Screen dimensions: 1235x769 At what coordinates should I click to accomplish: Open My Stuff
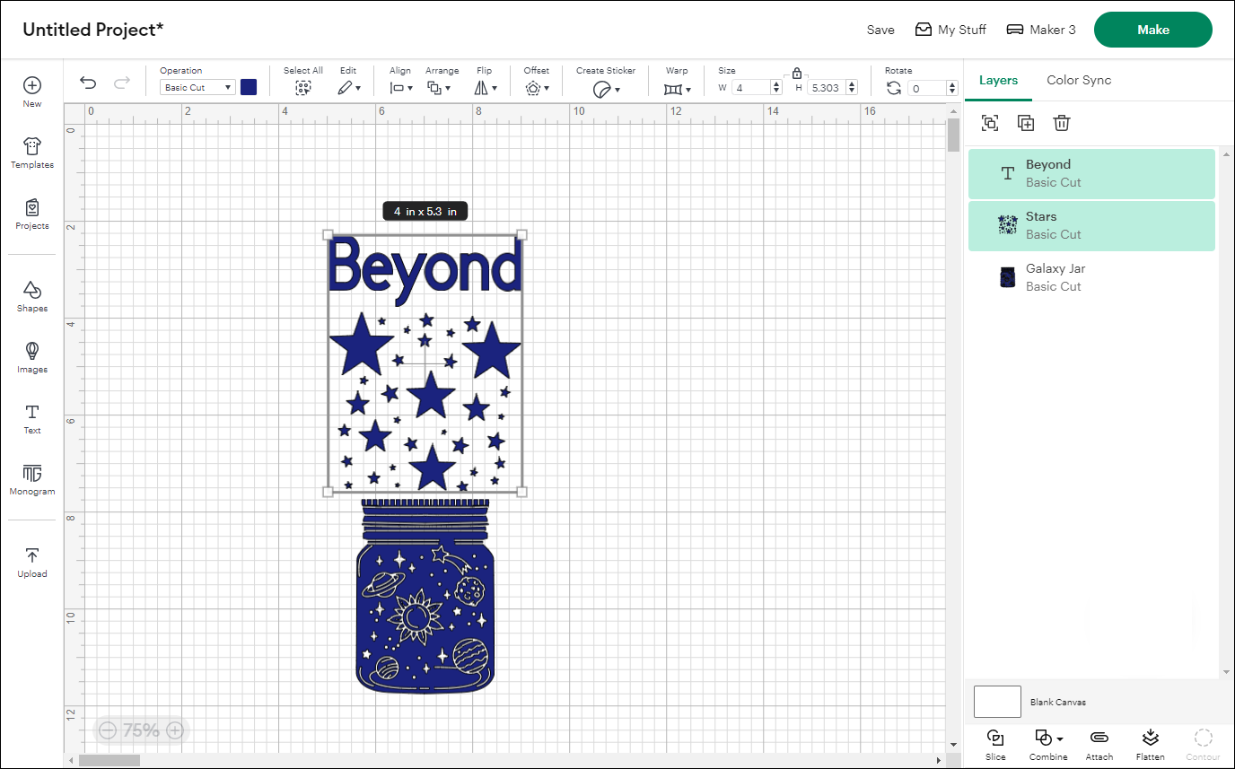tap(951, 30)
